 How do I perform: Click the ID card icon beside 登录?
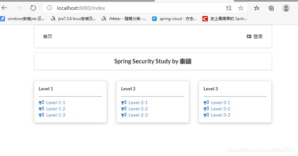tap(249, 36)
